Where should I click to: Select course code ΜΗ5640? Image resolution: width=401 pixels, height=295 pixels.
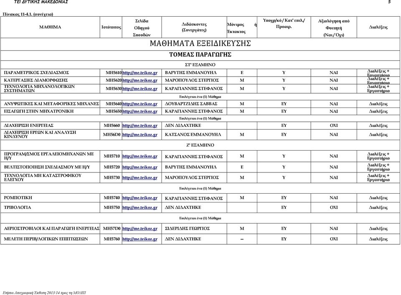(x=114, y=104)
